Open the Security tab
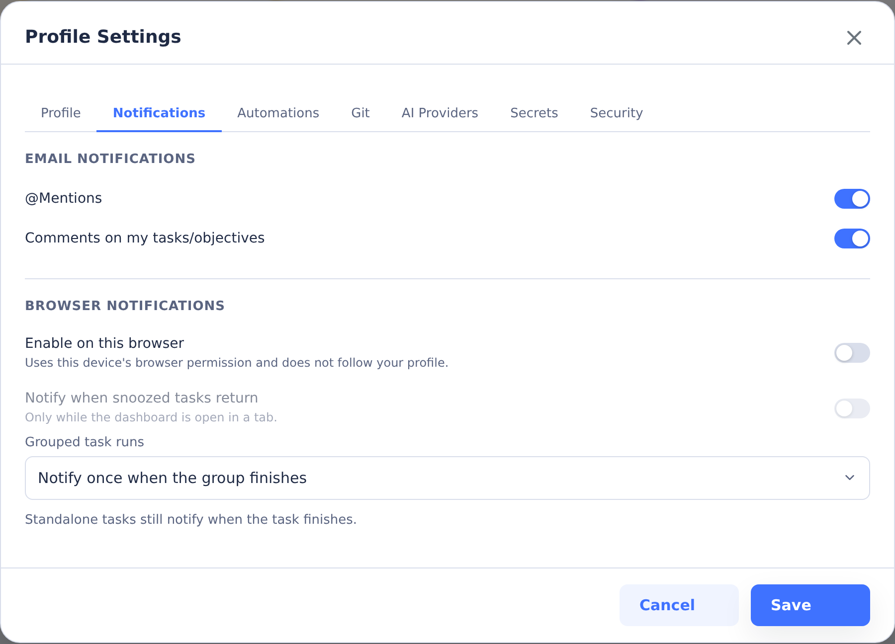The height and width of the screenshot is (644, 895). point(617,113)
